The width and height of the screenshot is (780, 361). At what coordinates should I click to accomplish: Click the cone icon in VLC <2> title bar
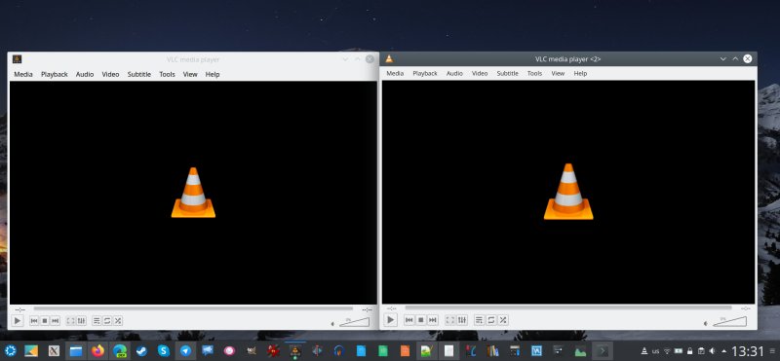(389, 58)
